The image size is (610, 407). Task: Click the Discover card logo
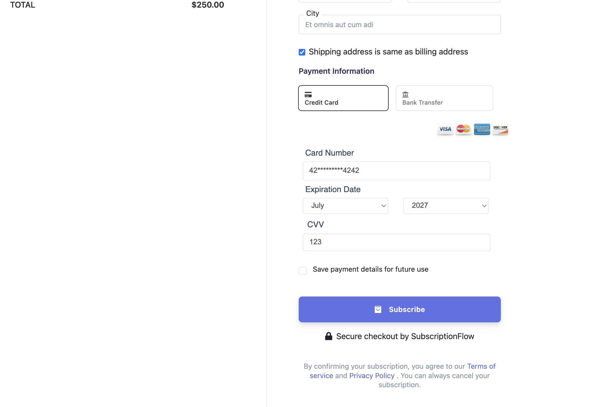click(x=500, y=129)
